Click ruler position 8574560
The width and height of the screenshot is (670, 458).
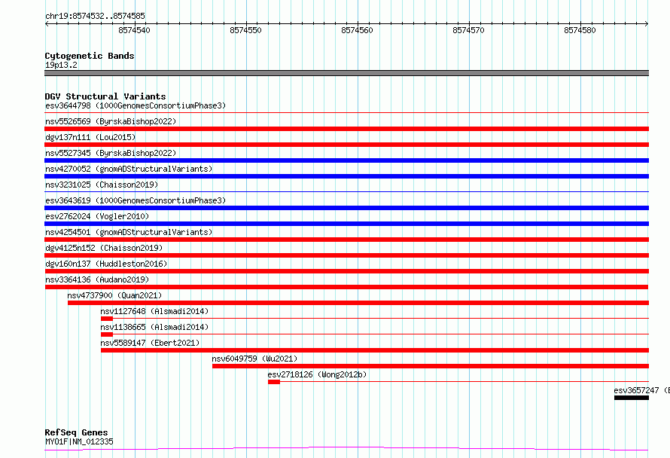(357, 30)
